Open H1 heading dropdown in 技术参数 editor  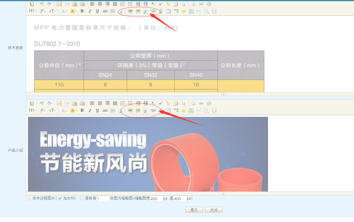[x=33, y=11]
